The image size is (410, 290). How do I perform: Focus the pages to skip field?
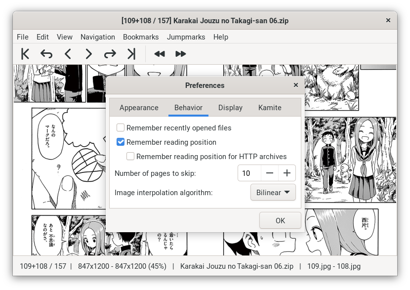249,173
